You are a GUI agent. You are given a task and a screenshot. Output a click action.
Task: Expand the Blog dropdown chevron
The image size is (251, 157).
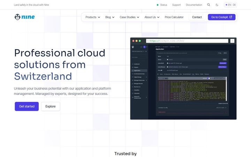(113, 17)
